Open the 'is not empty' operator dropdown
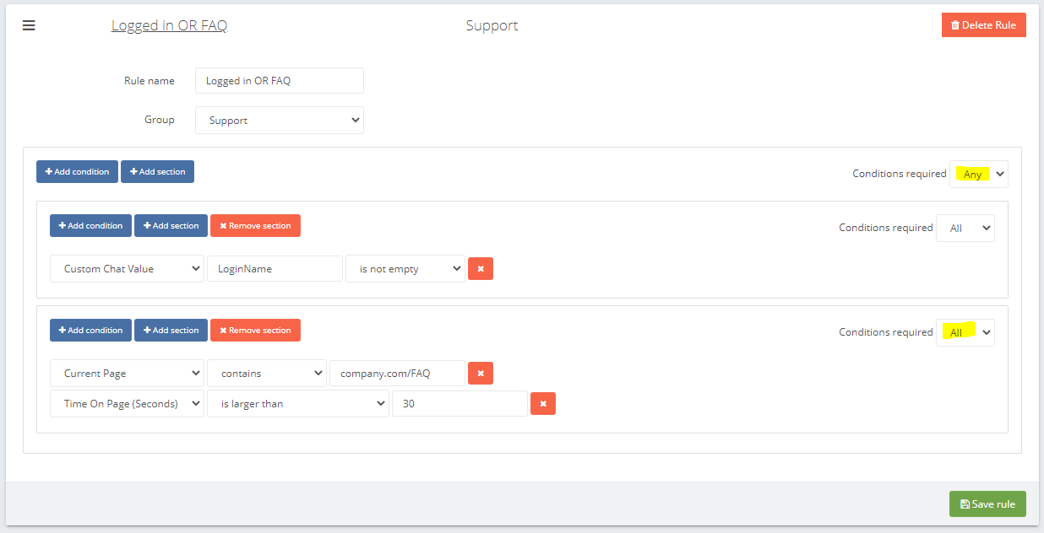The height and width of the screenshot is (533, 1044). tap(405, 269)
